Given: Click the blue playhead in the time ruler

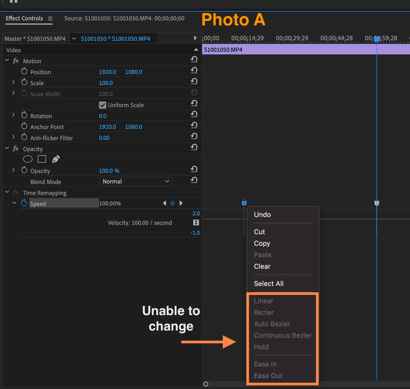Looking at the screenshot, I should point(377,39).
